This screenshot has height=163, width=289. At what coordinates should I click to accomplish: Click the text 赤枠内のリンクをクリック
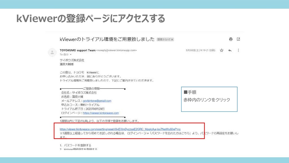tap(207, 100)
